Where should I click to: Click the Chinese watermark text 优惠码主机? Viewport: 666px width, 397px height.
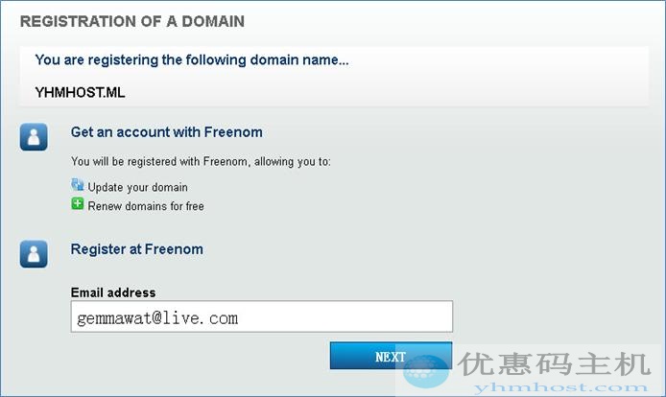coord(555,364)
